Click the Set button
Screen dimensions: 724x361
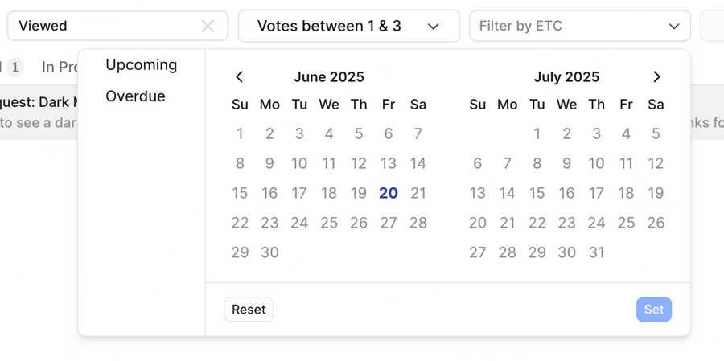653,310
